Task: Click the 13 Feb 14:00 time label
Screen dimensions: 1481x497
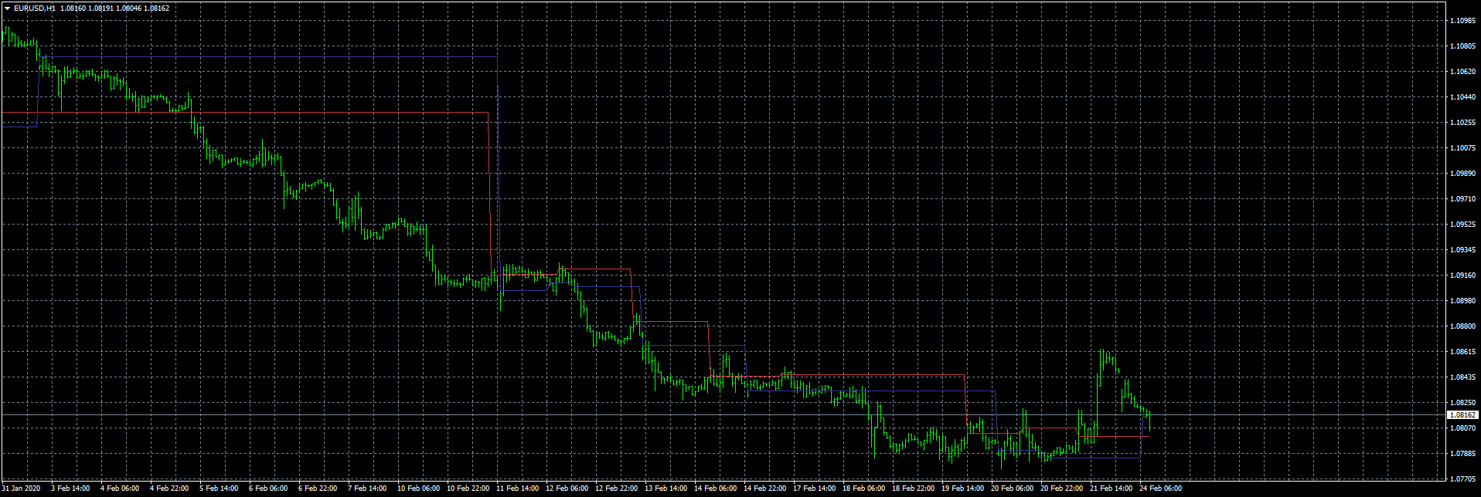Action: pos(666,489)
